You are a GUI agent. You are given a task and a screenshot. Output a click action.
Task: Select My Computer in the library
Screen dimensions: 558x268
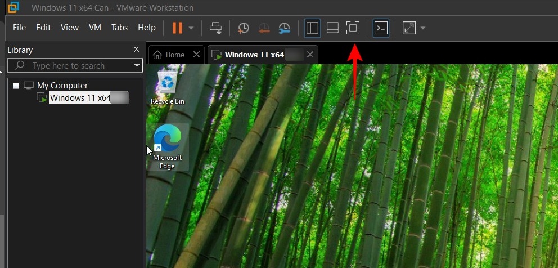(x=62, y=86)
